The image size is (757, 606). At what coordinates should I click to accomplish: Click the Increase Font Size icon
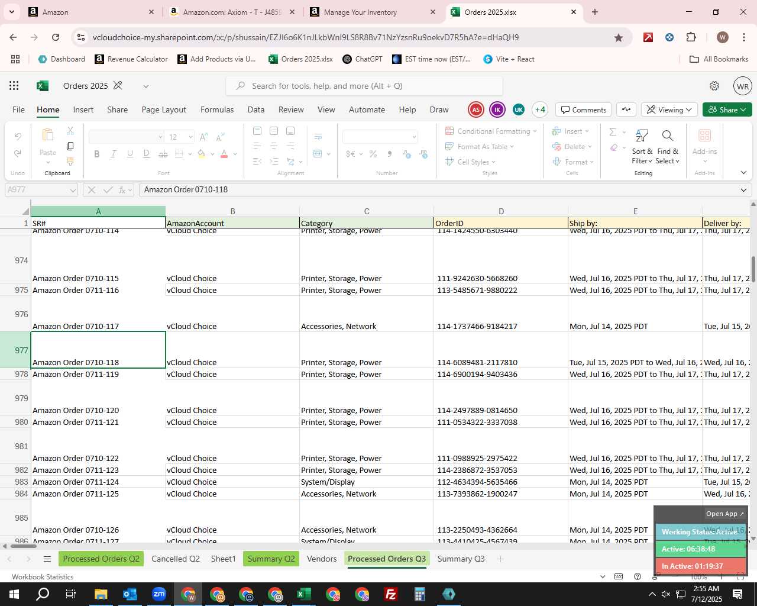point(203,137)
